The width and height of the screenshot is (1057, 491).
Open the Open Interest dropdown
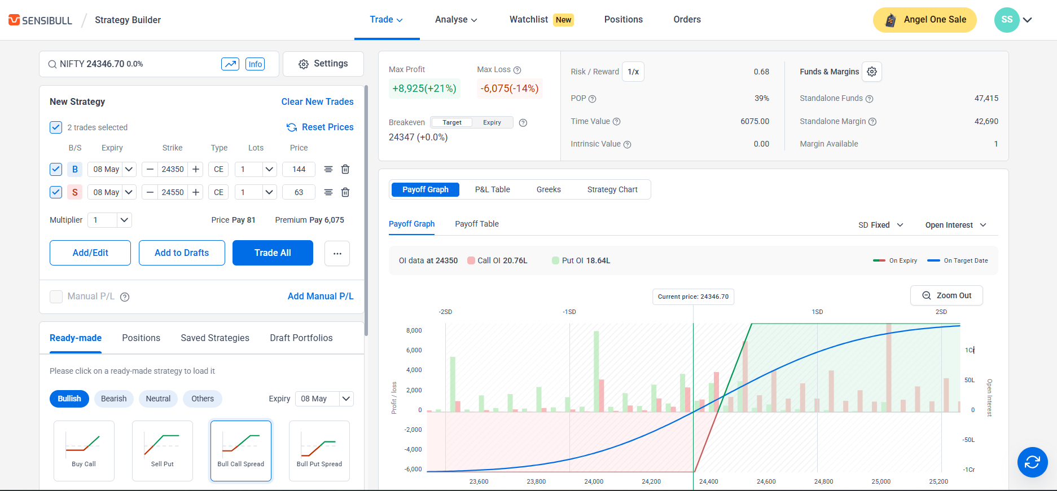(955, 225)
